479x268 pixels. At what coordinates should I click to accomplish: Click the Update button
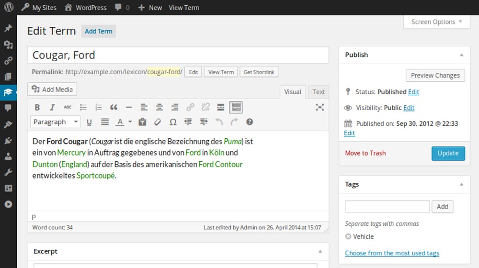tap(448, 153)
